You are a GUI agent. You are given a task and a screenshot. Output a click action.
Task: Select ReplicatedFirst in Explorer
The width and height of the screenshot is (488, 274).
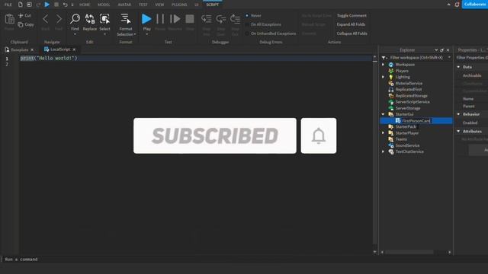pyautogui.click(x=409, y=90)
